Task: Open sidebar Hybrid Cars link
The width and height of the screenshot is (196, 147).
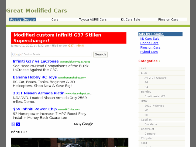Action: pos(149,52)
